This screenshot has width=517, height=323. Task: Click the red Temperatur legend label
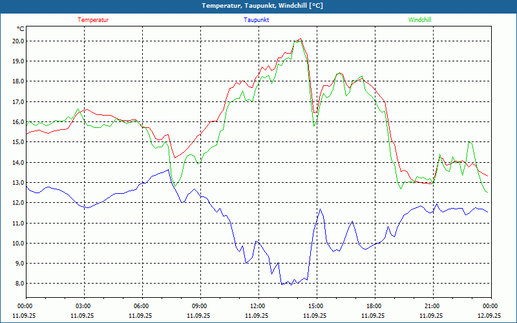pos(93,20)
